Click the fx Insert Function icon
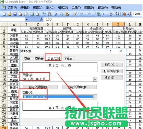 pos(41,20)
